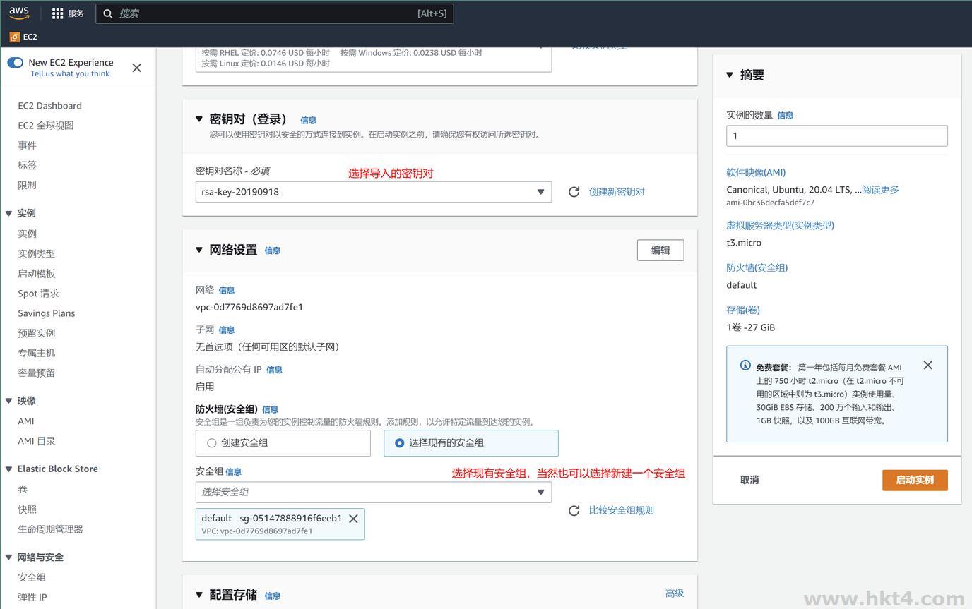Viewport: 972px width, 609px height.
Task: Click the search magnifier icon
Action: (x=108, y=13)
